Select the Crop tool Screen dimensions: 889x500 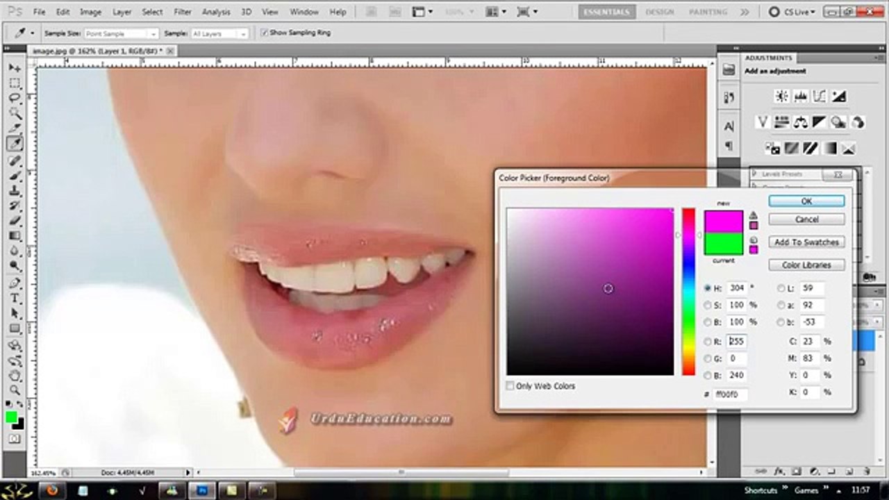[x=15, y=129]
